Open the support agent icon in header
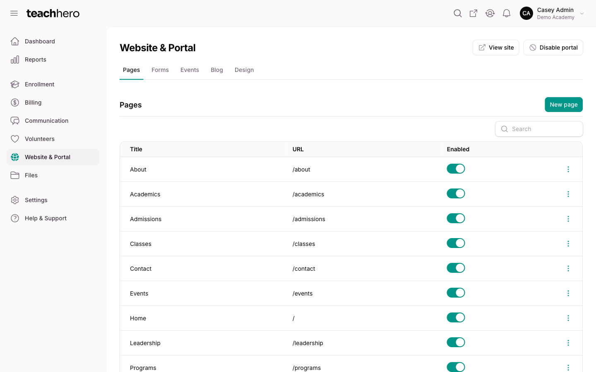The image size is (596, 372). pyautogui.click(x=490, y=13)
